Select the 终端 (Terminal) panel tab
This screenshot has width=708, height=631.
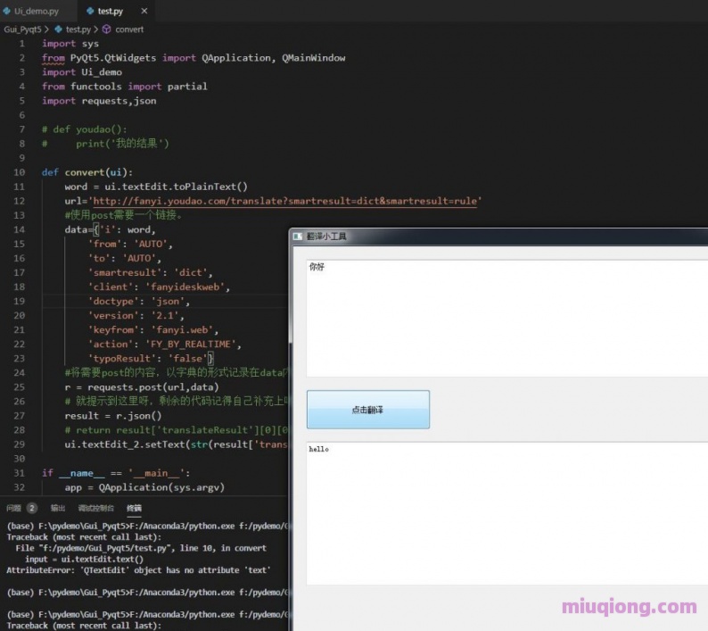[134, 508]
